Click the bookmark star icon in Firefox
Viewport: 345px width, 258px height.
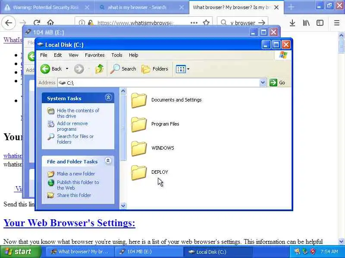(x=206, y=23)
